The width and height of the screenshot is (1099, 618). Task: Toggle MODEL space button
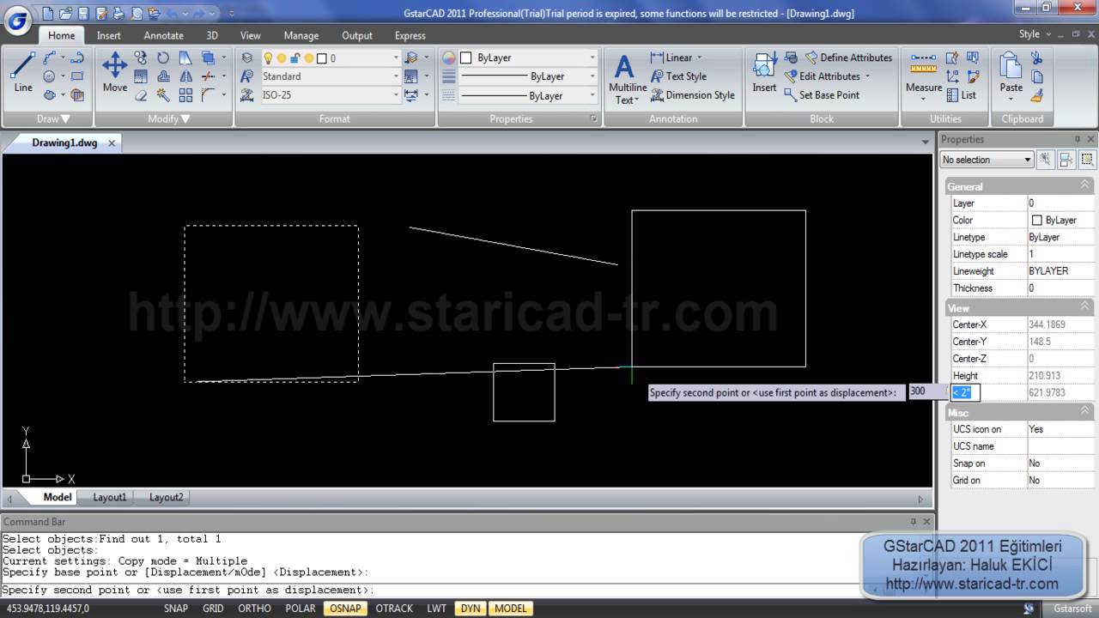[511, 609]
